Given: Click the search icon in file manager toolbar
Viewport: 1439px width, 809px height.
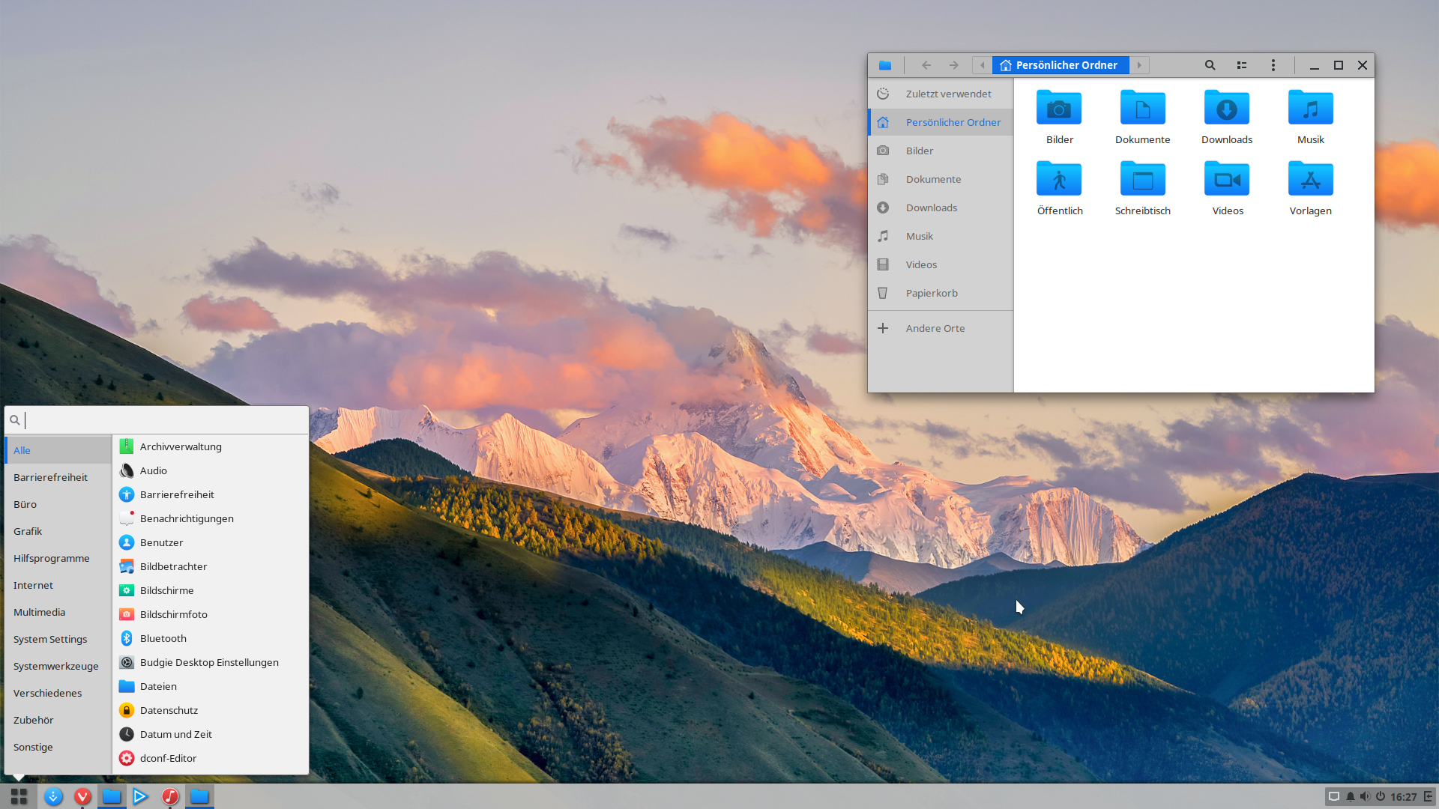Looking at the screenshot, I should pyautogui.click(x=1210, y=65).
